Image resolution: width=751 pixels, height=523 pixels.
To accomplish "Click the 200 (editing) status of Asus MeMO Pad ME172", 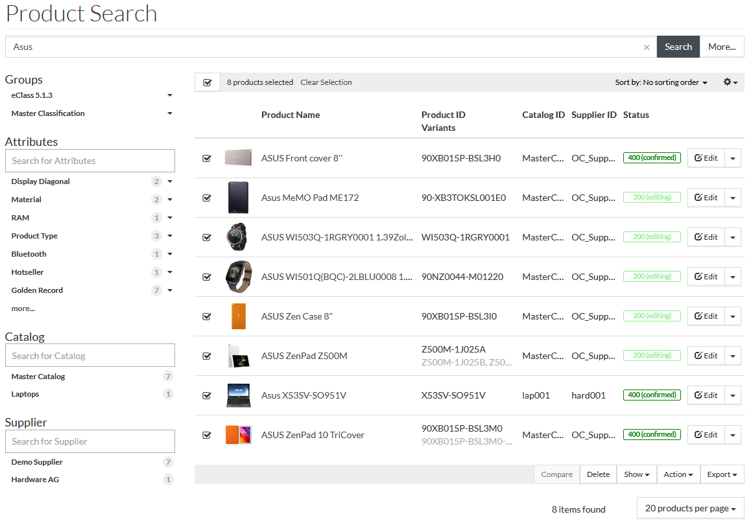I will point(652,198).
